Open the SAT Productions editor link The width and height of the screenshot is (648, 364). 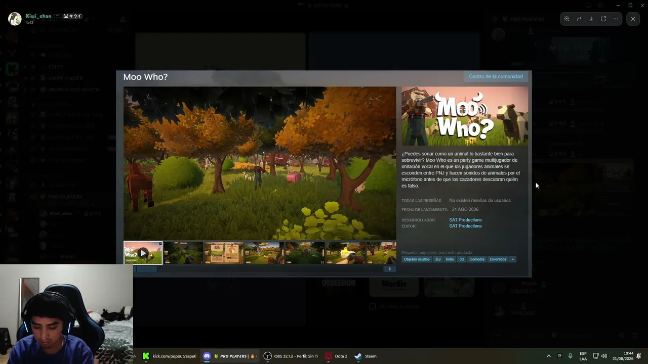[465, 226]
